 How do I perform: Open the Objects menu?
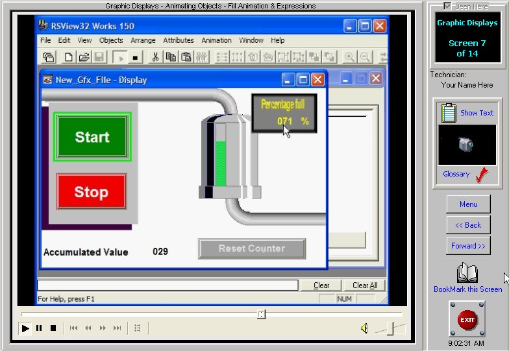point(111,40)
